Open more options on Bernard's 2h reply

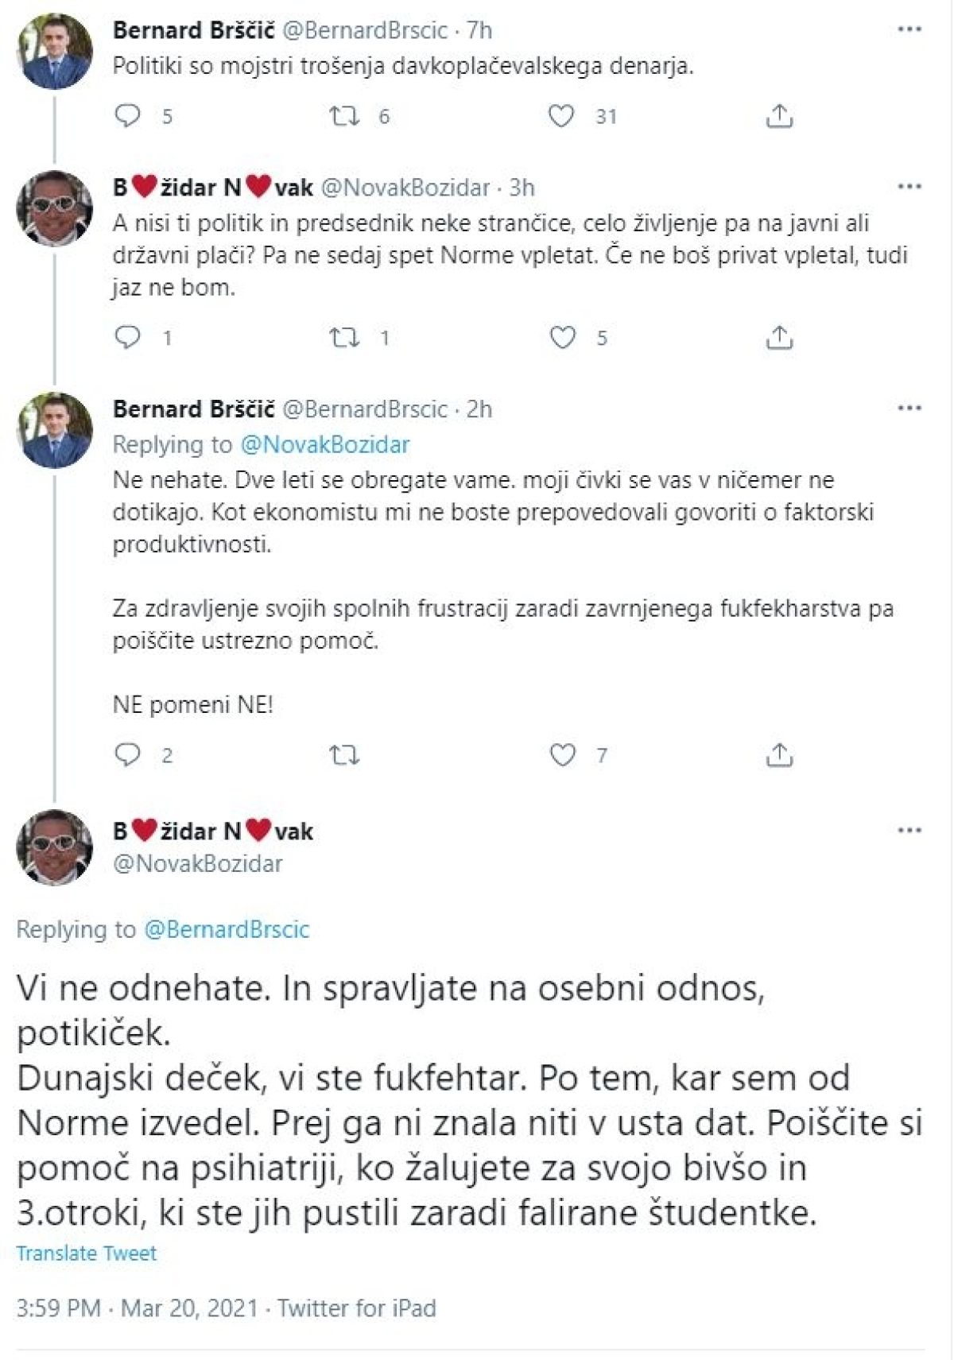click(909, 409)
